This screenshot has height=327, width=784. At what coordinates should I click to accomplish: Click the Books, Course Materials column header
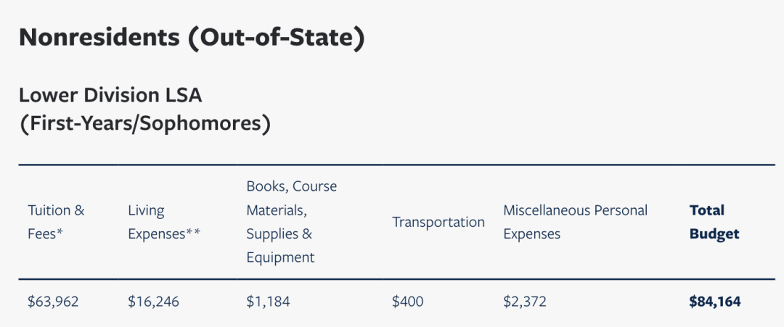pyautogui.click(x=291, y=222)
